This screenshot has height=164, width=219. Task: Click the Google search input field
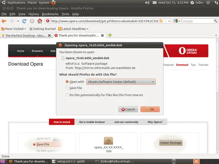[x=197, y=21]
